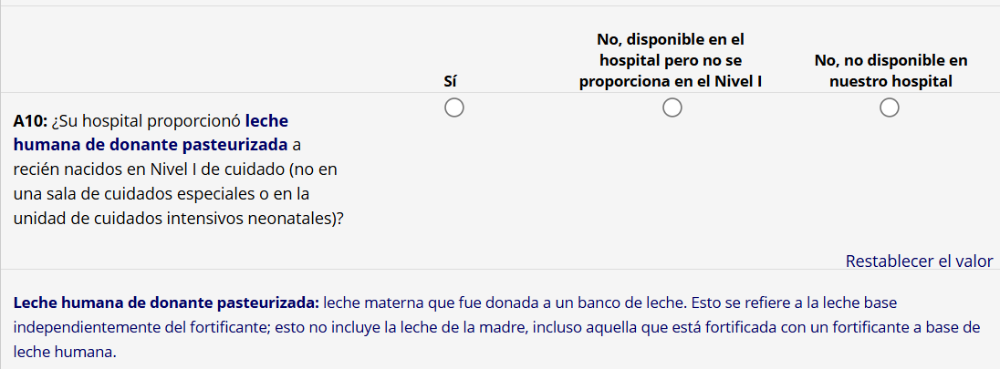The image size is (1000, 369).
Task: Choose "No, disponible en el hospital" radio option
Action: 672,108
